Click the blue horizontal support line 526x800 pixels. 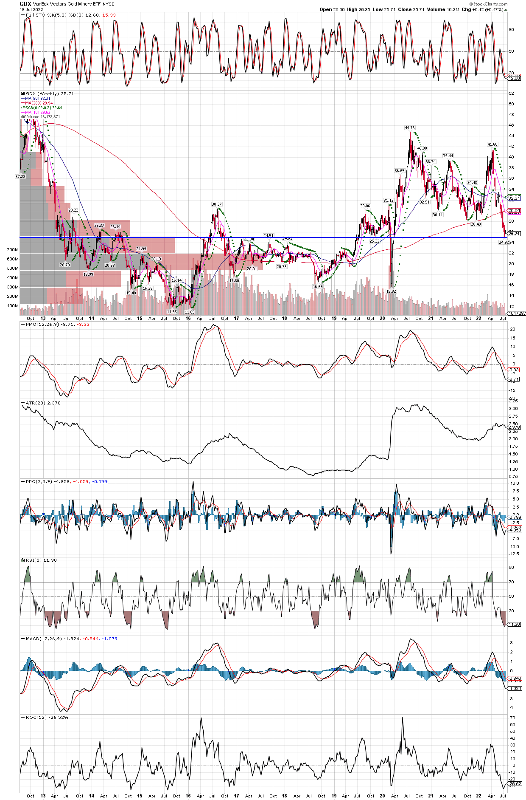[263, 237]
